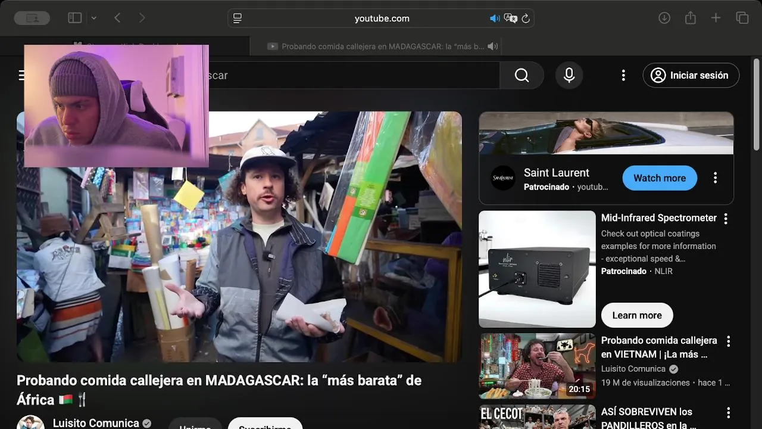Click the Safari profile button in toolbar
The image size is (762, 429).
click(x=32, y=18)
